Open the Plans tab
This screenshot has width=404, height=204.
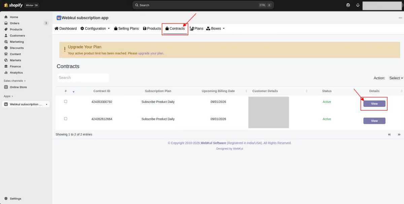coord(197,29)
